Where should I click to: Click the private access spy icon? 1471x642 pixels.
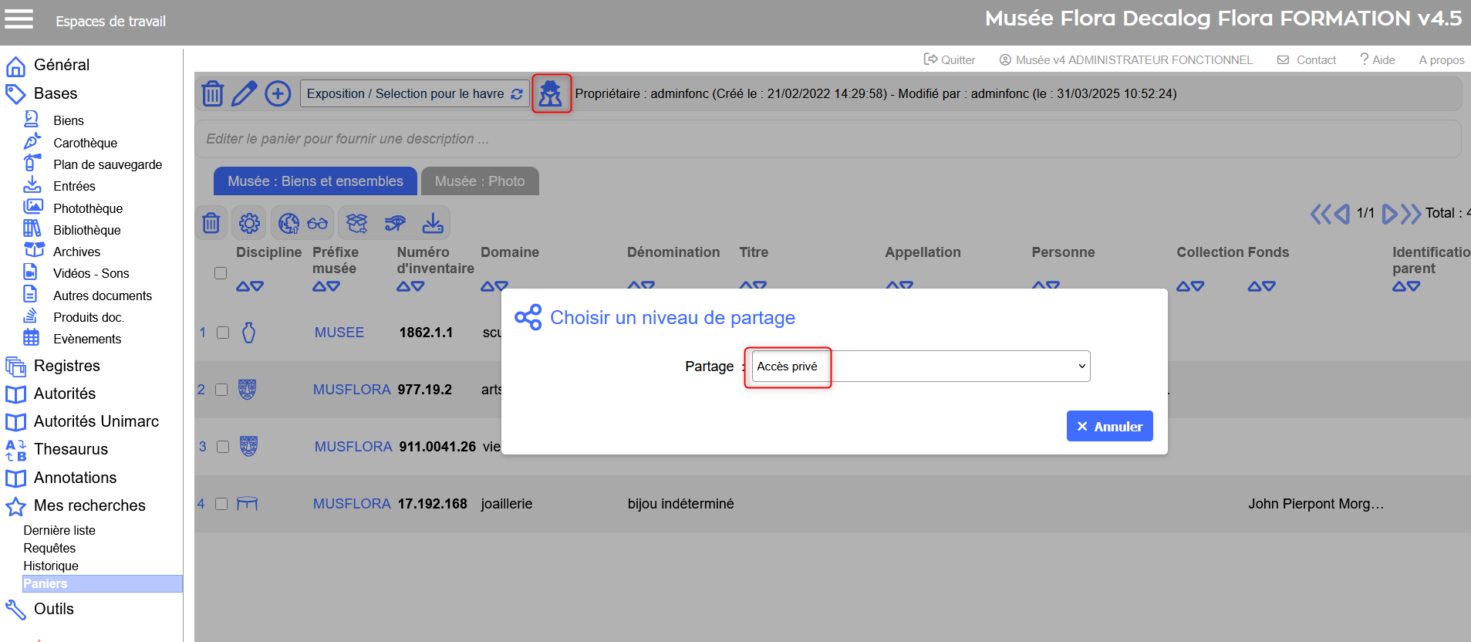pyautogui.click(x=551, y=93)
